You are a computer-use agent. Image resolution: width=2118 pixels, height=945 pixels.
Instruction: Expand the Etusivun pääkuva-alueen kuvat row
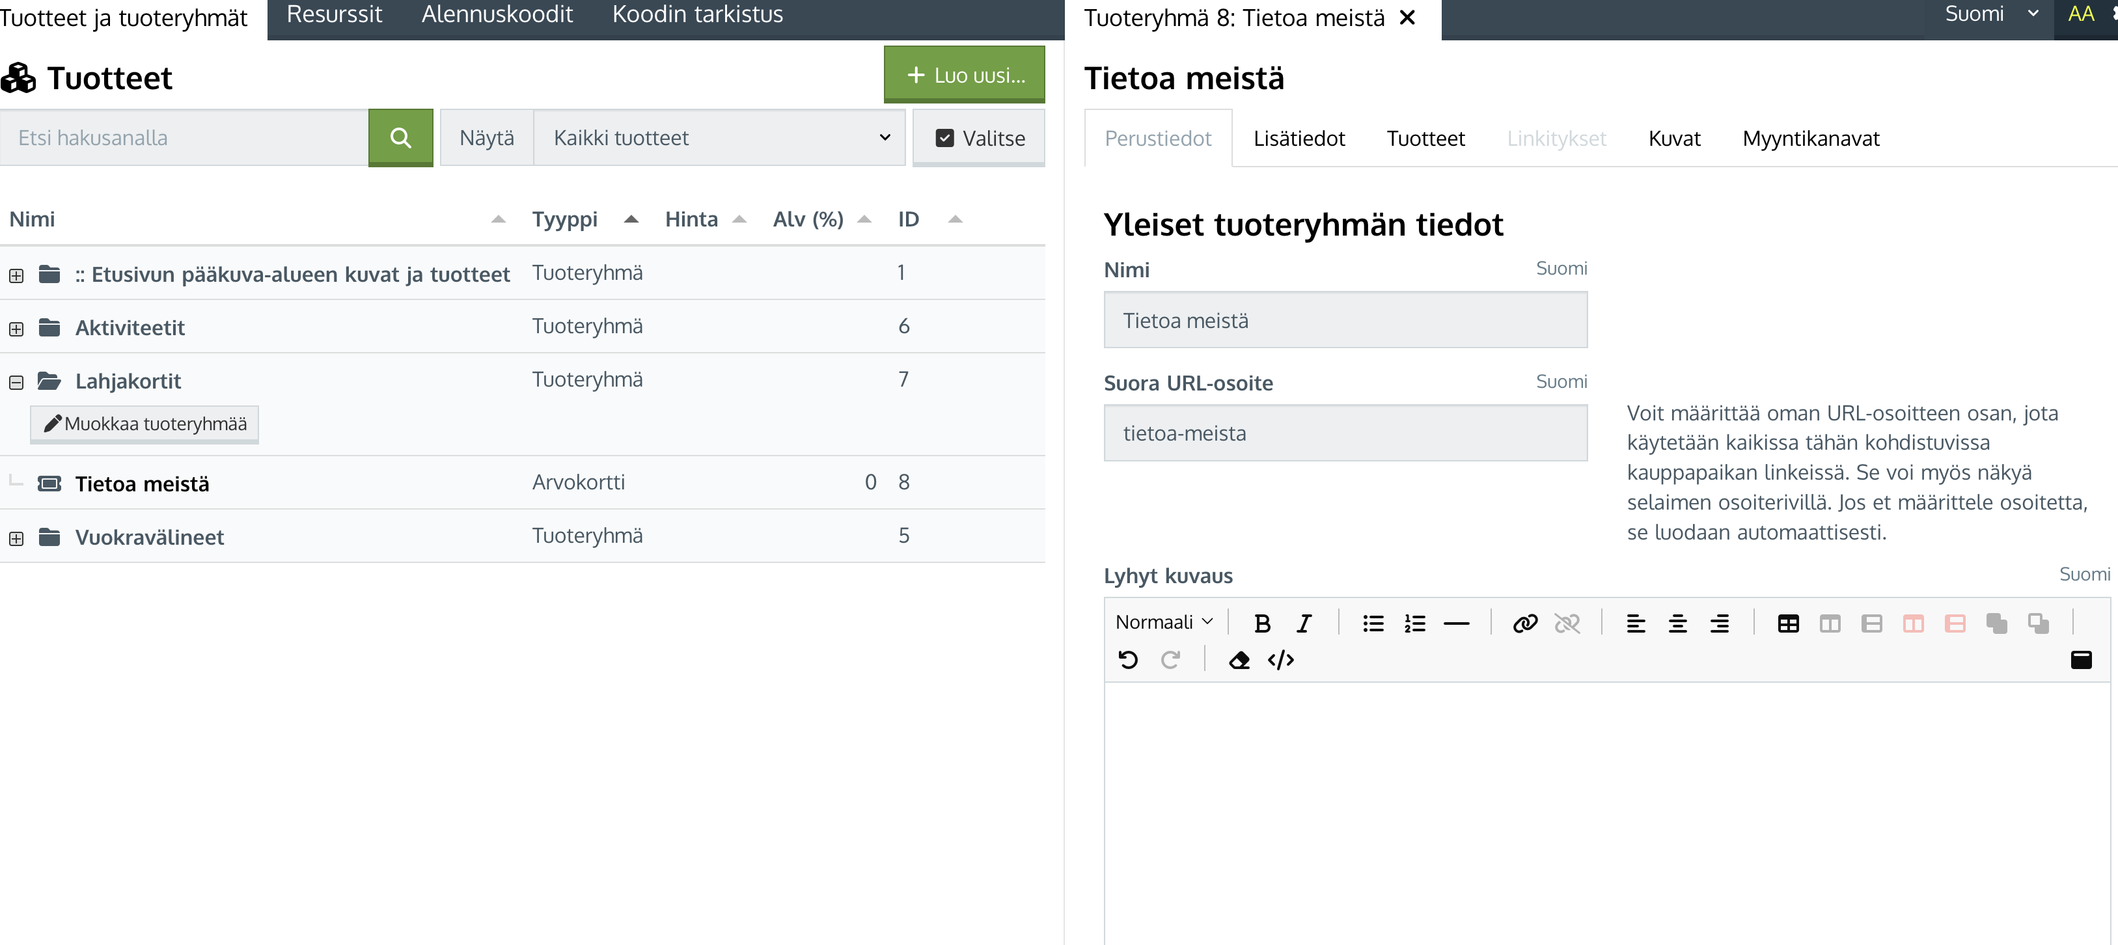click(x=16, y=275)
